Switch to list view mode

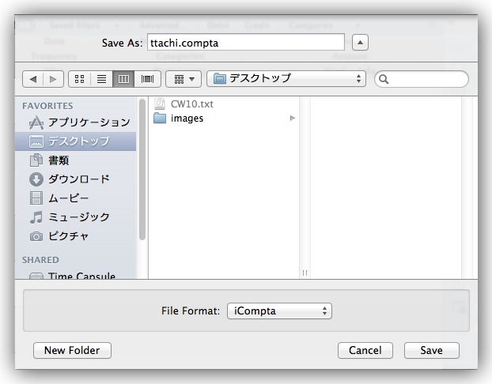[x=101, y=79]
